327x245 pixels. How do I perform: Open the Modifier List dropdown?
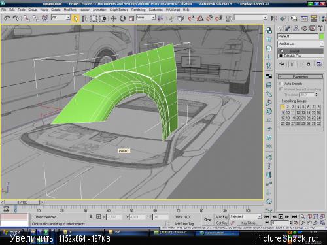(301, 44)
